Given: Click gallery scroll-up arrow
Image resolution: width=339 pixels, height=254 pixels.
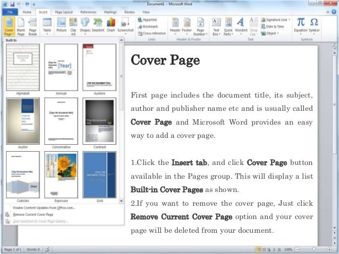Looking at the screenshot, I should (x=121, y=40).
